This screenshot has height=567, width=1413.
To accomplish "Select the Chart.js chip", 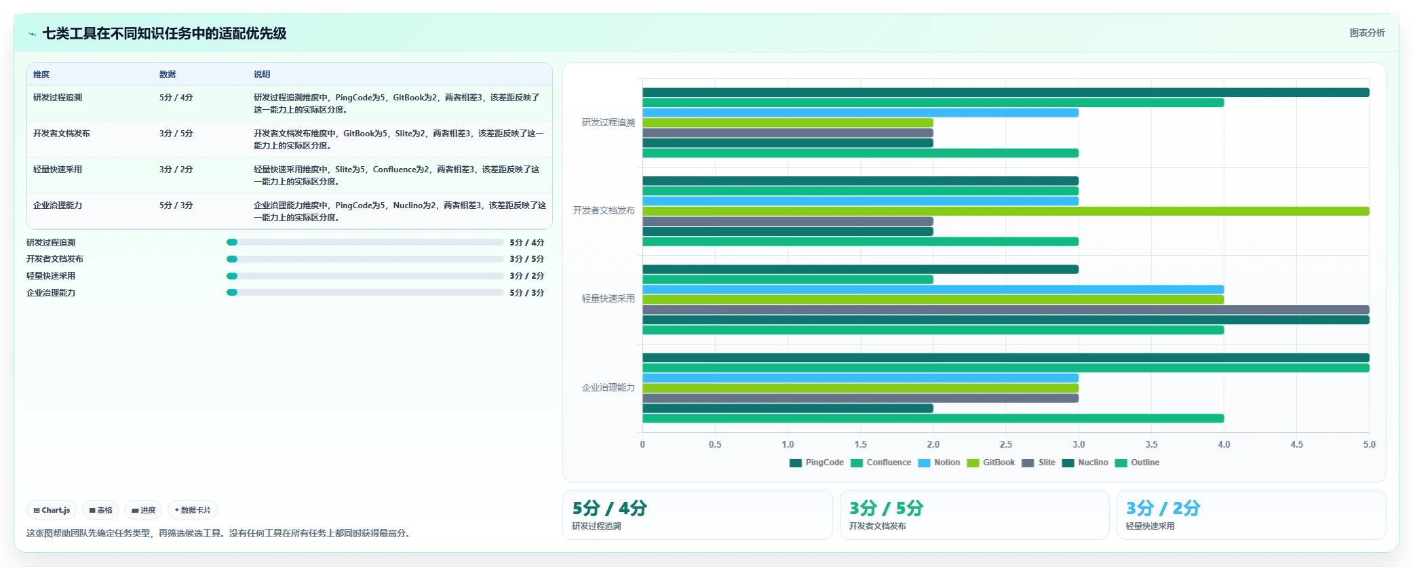I will [x=52, y=510].
